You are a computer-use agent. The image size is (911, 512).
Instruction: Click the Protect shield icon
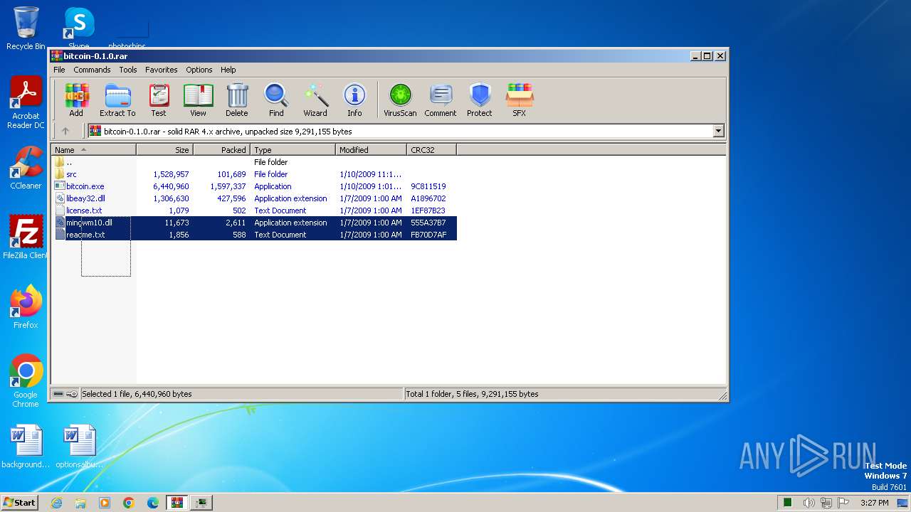480,100
